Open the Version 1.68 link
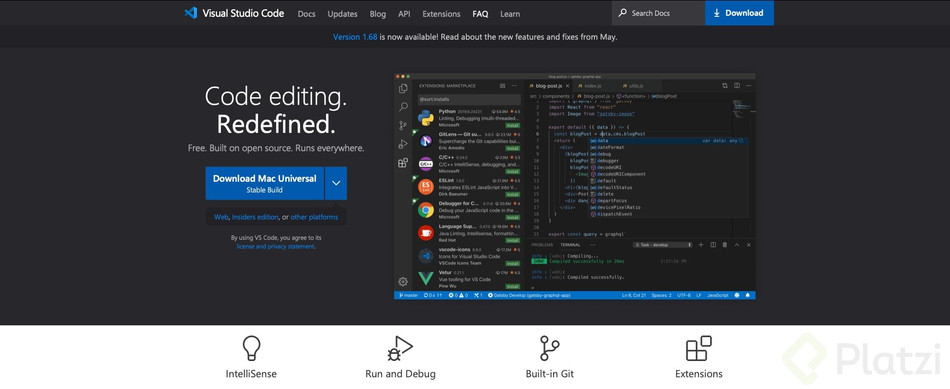 [x=355, y=37]
